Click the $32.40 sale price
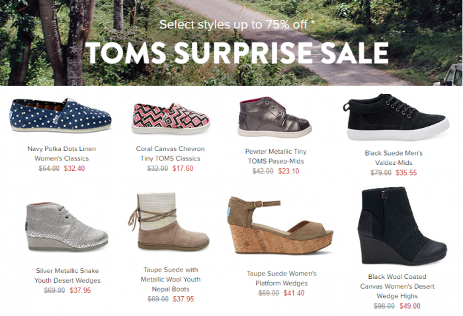Screen dimensions: 463x316 [x=74, y=169]
